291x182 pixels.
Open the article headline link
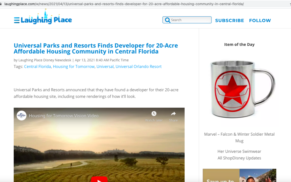96,48
